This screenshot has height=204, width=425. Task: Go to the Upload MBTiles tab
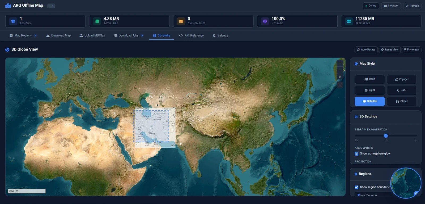click(92, 35)
